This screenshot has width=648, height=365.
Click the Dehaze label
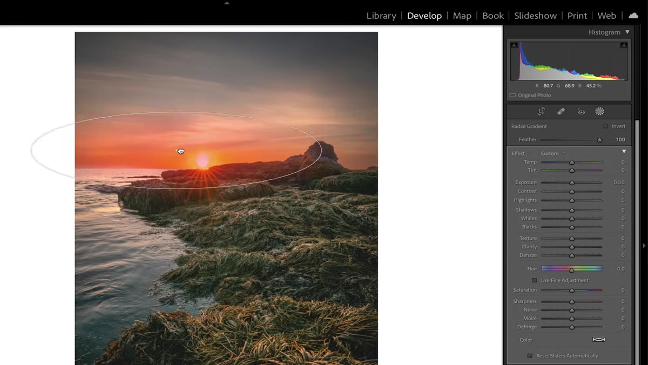[528, 255]
